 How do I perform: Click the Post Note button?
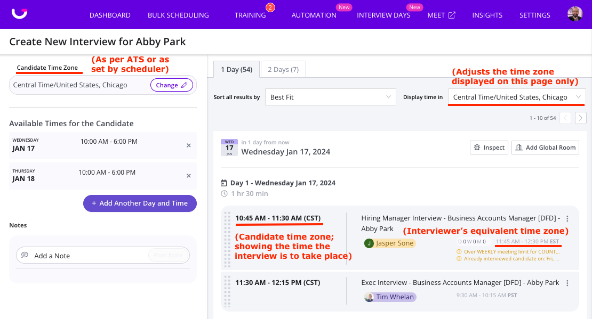coord(169,255)
